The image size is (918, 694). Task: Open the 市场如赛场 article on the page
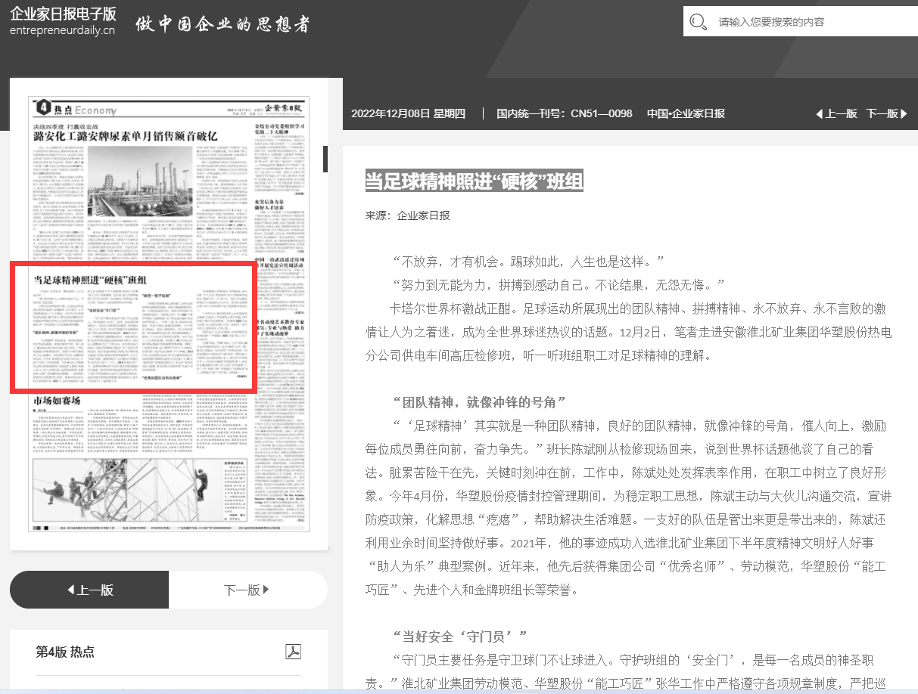pos(57,401)
